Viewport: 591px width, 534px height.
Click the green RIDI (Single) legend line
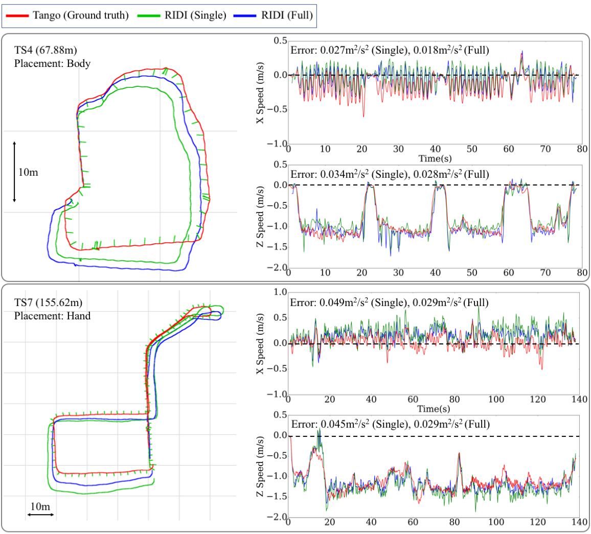[x=148, y=16]
